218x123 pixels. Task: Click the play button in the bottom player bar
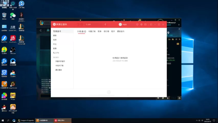click(109, 92)
